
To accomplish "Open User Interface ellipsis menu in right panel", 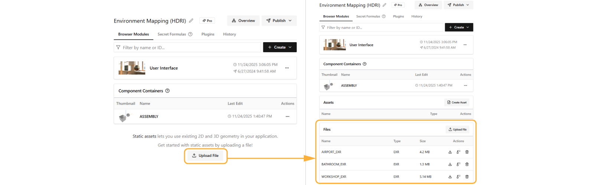I will [x=465, y=45].
